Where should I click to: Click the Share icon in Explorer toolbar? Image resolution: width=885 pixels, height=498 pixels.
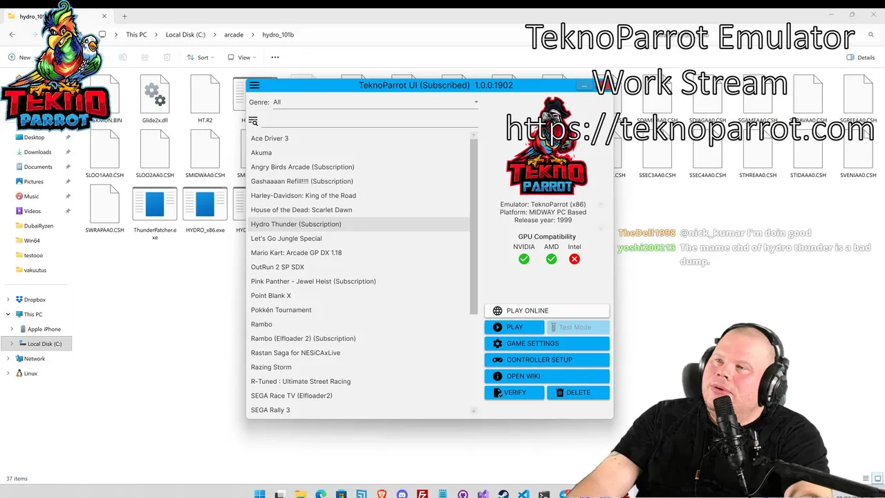click(145, 57)
